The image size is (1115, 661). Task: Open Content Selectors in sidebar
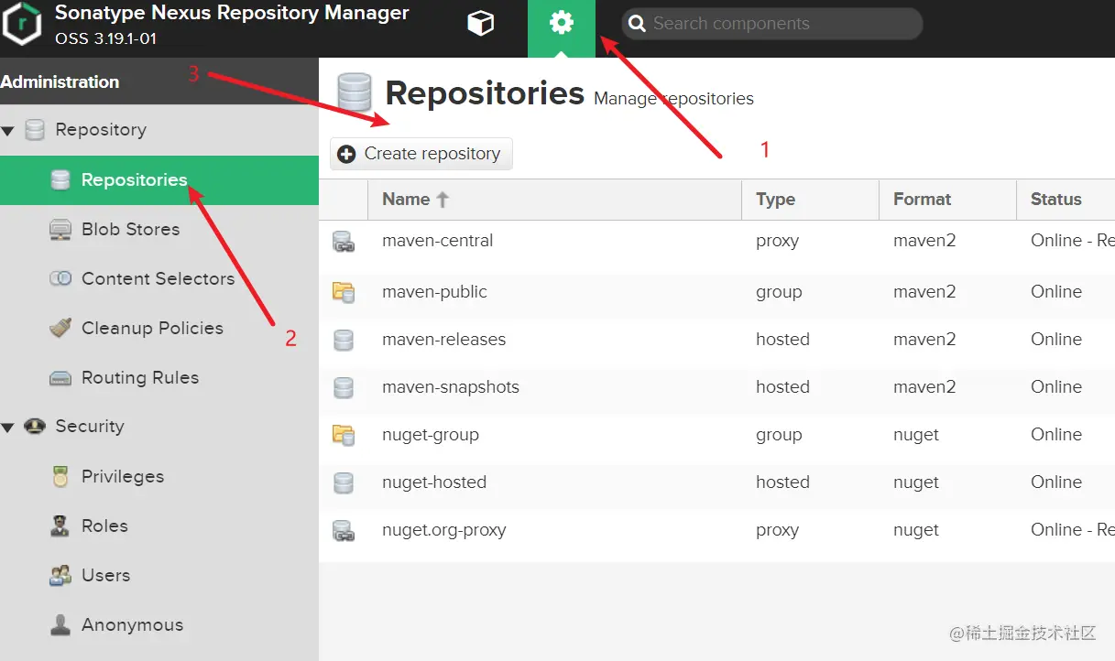[158, 279]
